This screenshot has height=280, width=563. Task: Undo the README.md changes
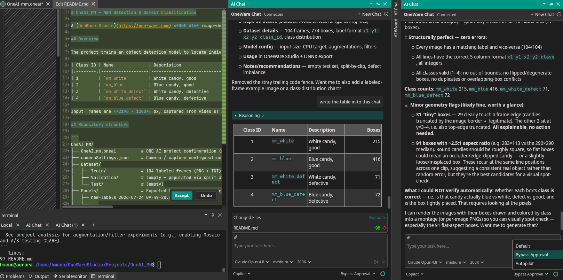coord(206,196)
